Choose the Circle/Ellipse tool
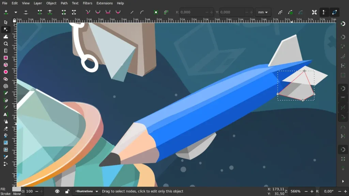The image size is (349, 196). (x=6, y=72)
